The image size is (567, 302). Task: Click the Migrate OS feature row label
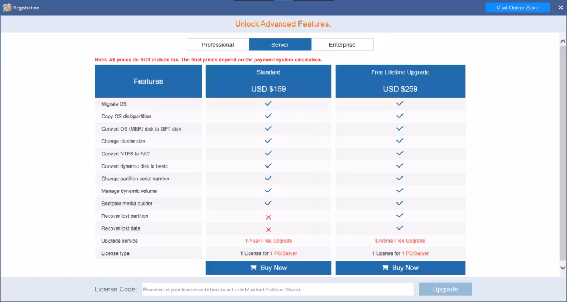click(114, 104)
